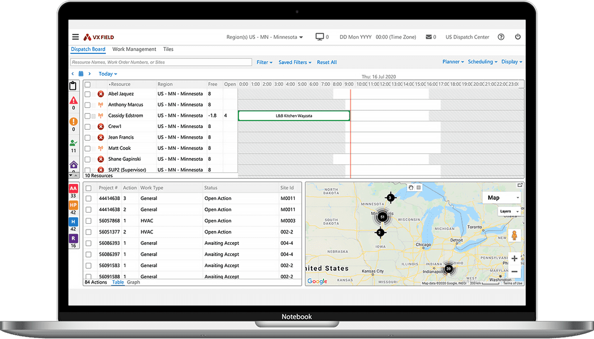
Task: Click the map marker labeled 3
Action: click(x=390, y=197)
